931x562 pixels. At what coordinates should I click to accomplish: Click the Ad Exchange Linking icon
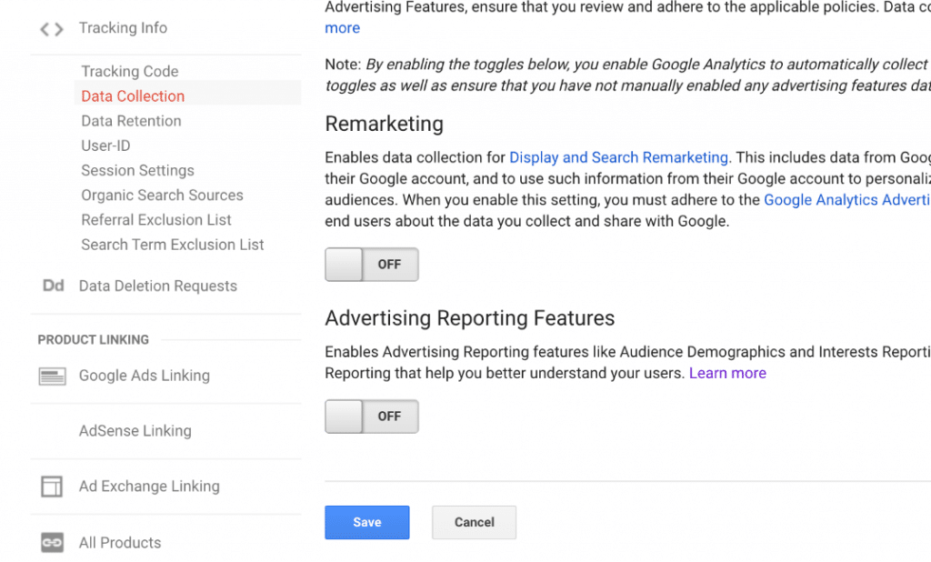pos(52,487)
